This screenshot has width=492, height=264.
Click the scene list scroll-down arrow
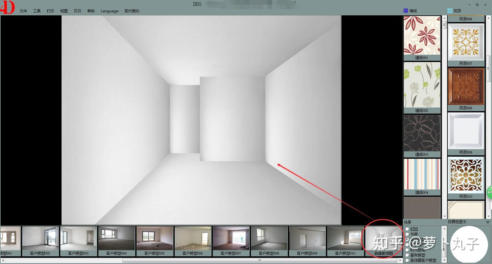444,260
